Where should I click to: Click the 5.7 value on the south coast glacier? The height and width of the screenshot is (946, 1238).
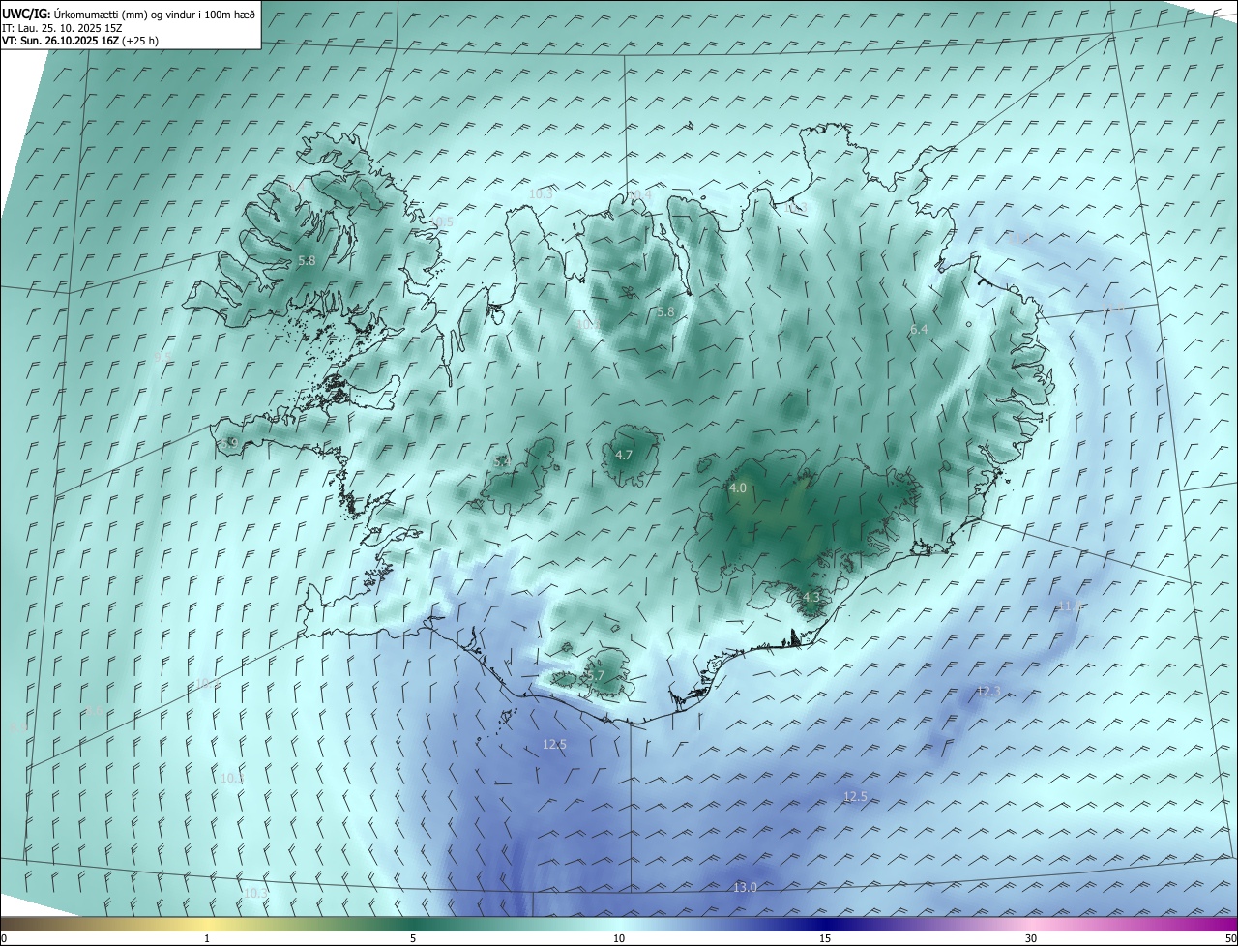[x=596, y=676]
